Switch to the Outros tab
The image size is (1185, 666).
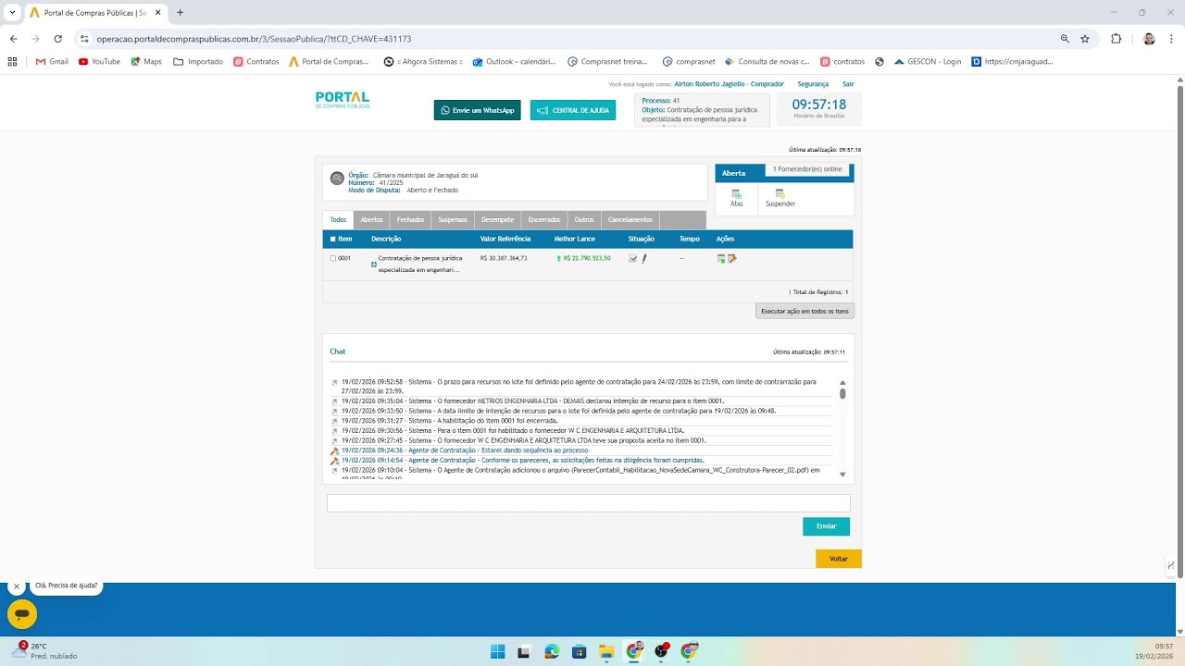tap(584, 220)
